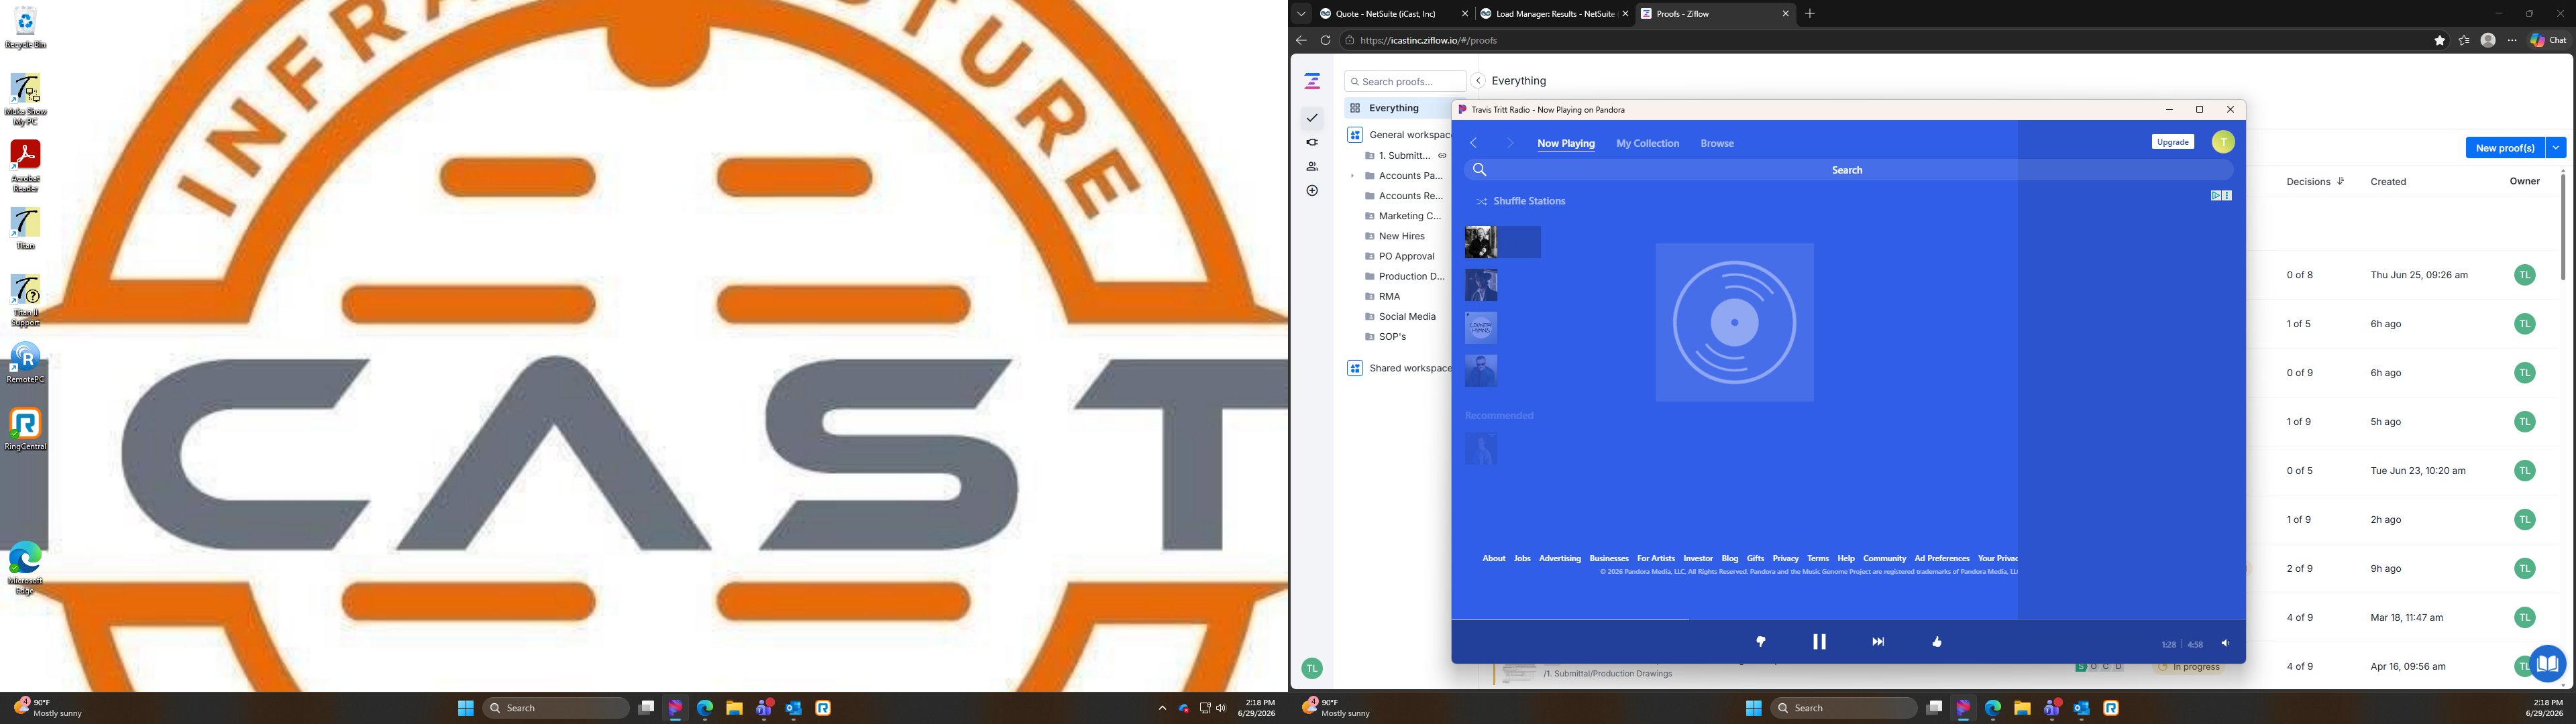Screen dimensions: 2576x724
Task: Open RemotePC desktop icon
Action: (x=25, y=362)
